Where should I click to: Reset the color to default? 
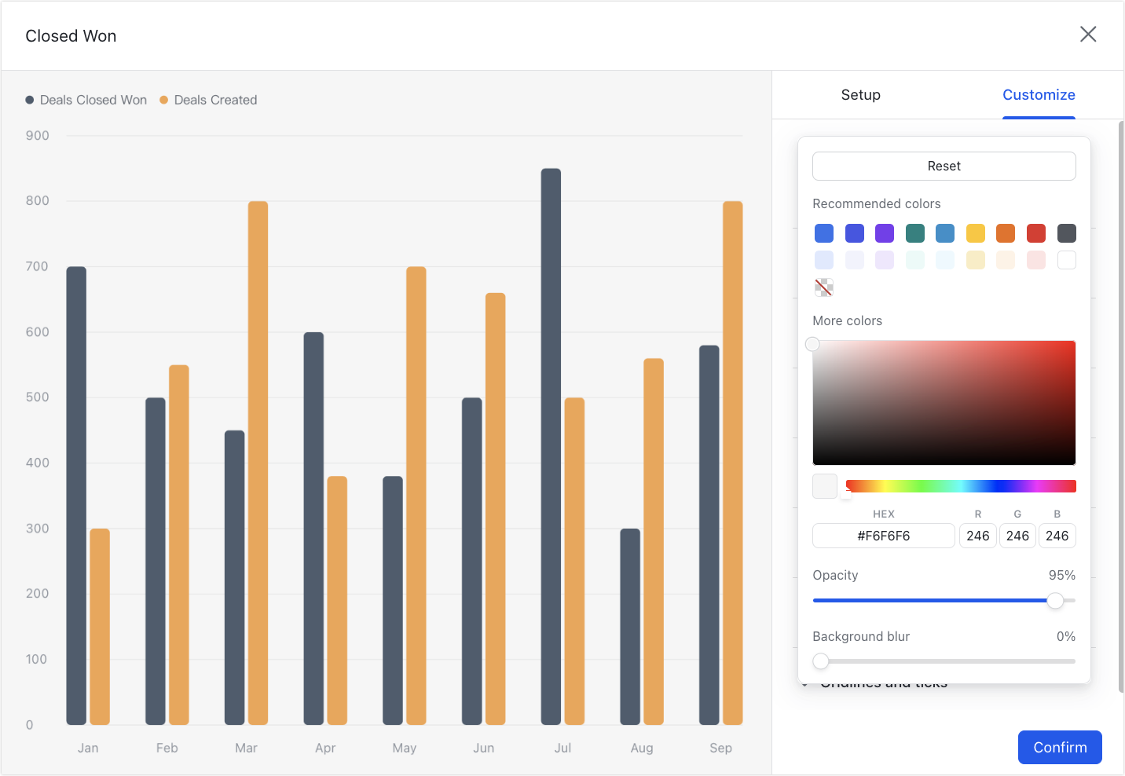(944, 166)
